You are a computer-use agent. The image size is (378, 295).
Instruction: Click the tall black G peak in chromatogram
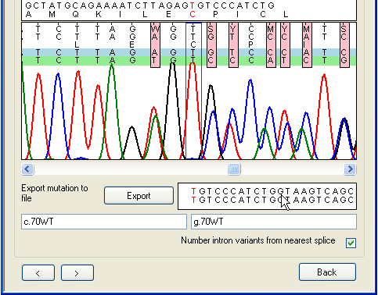click(172, 109)
